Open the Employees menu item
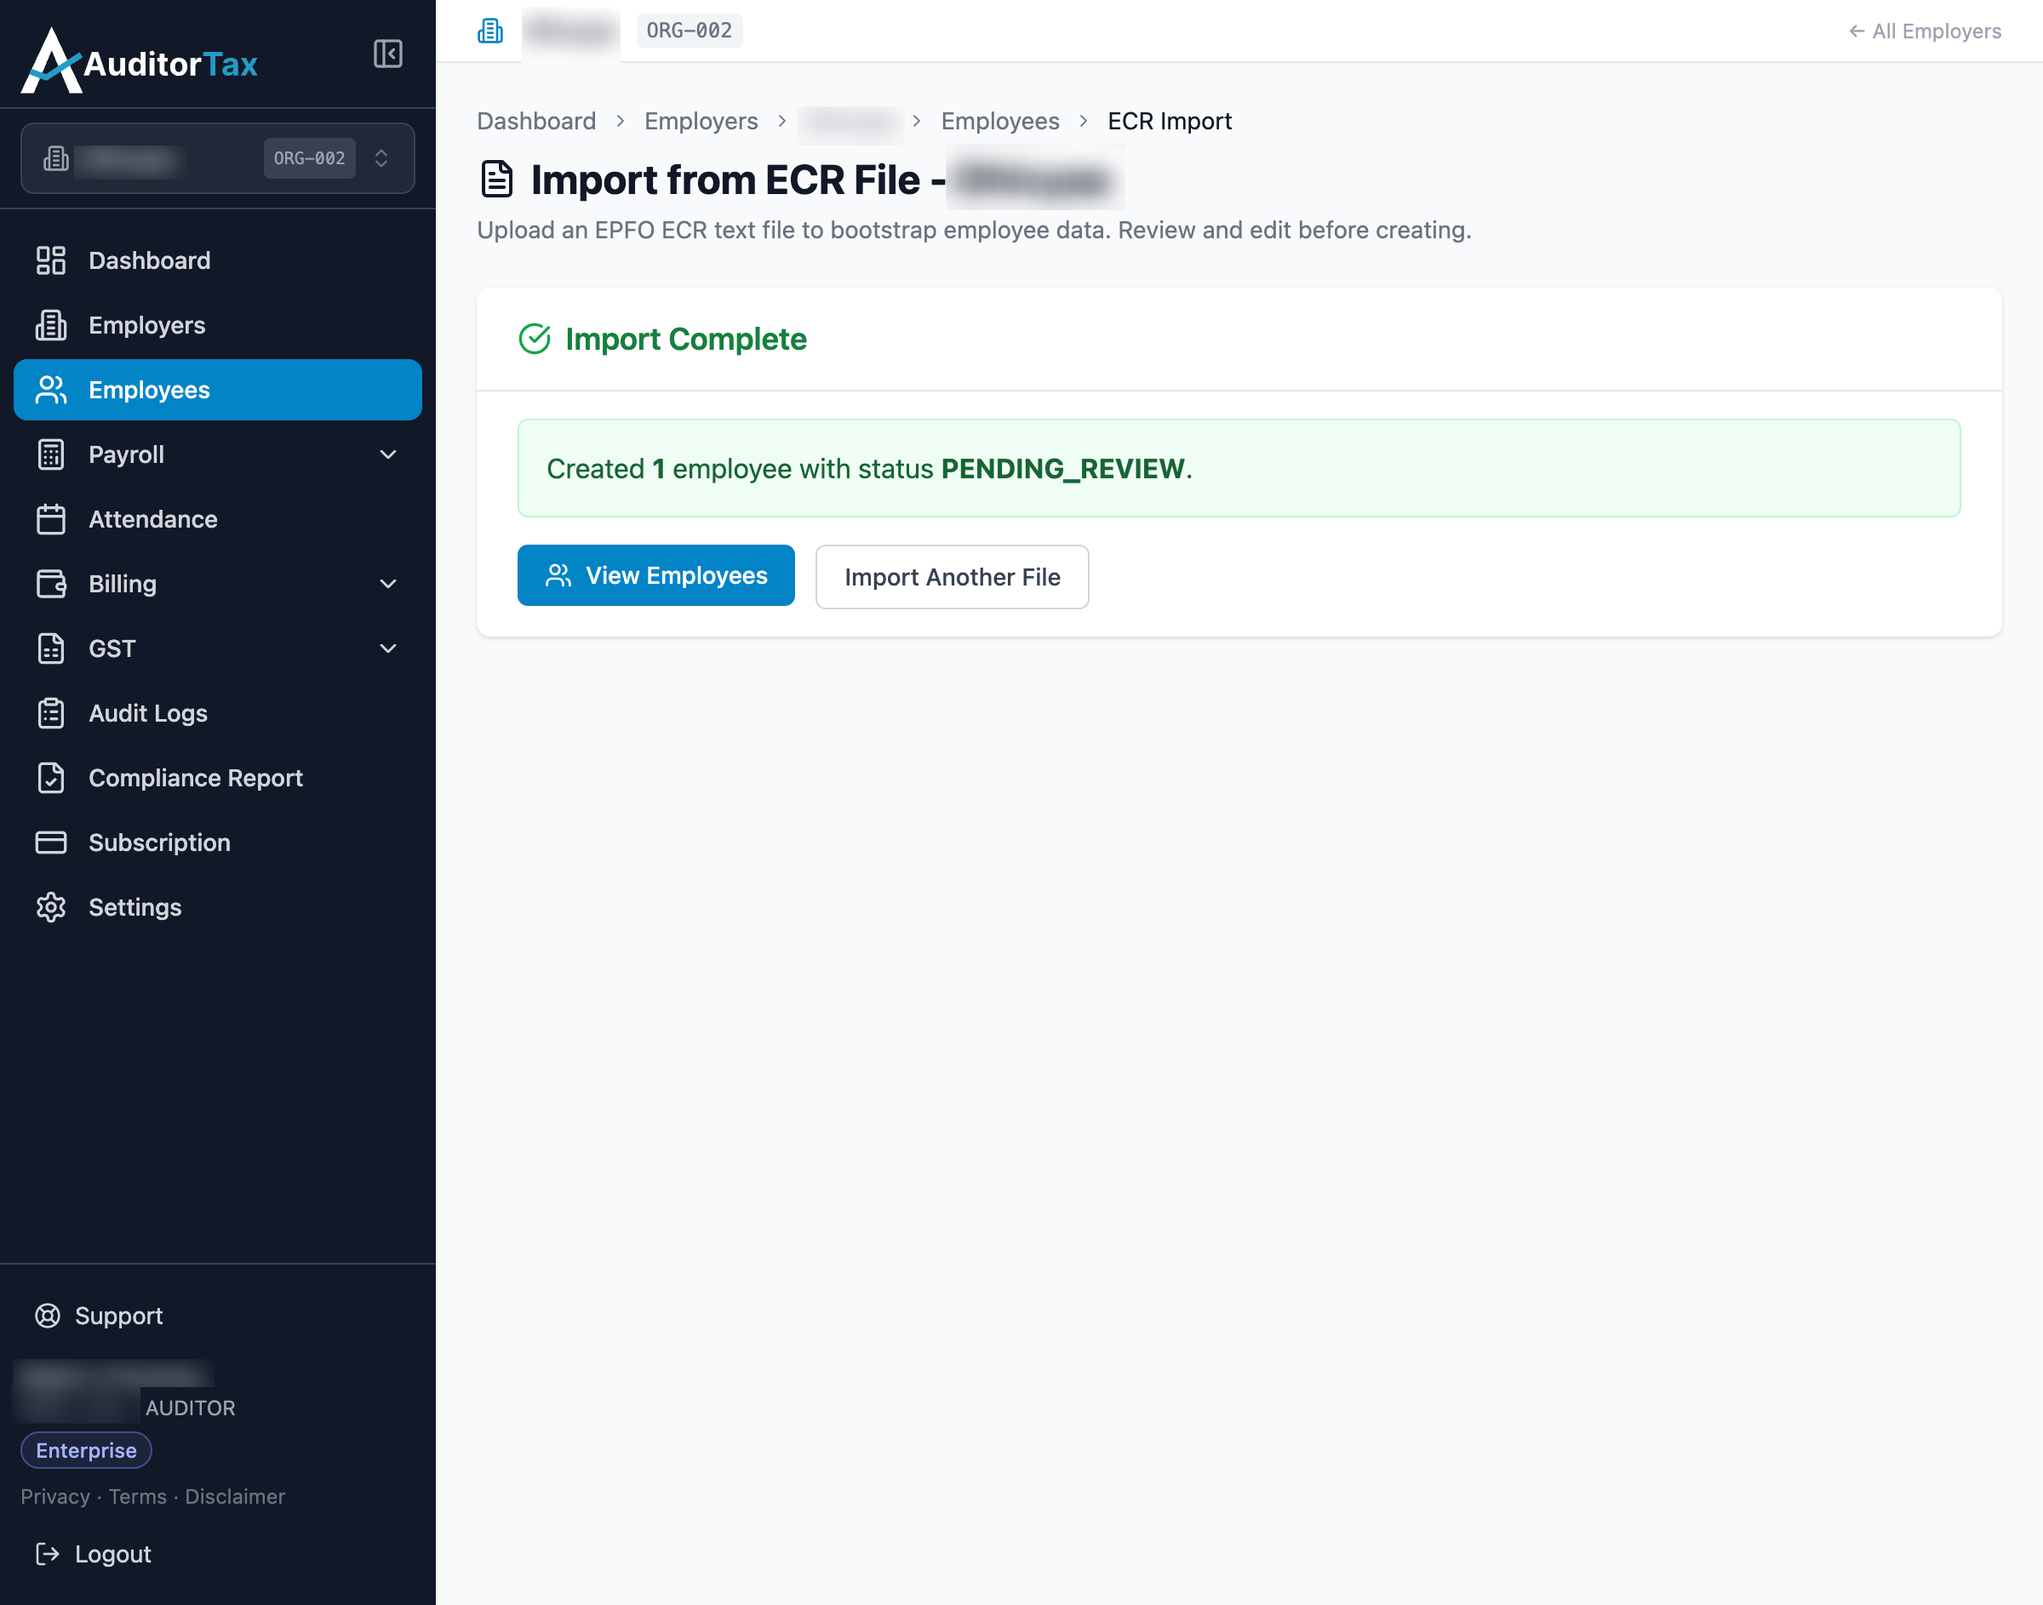This screenshot has height=1605, width=2043. click(217, 390)
